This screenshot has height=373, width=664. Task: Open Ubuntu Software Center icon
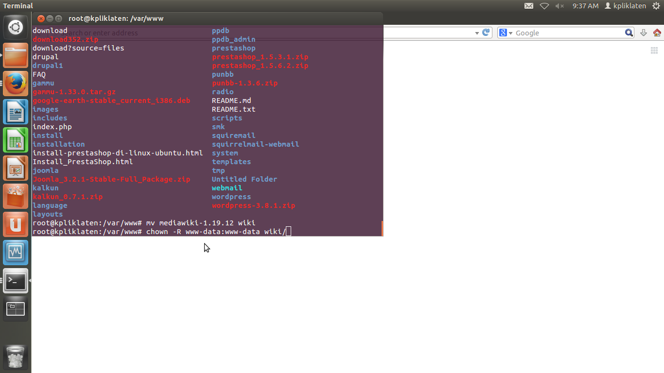(x=16, y=196)
